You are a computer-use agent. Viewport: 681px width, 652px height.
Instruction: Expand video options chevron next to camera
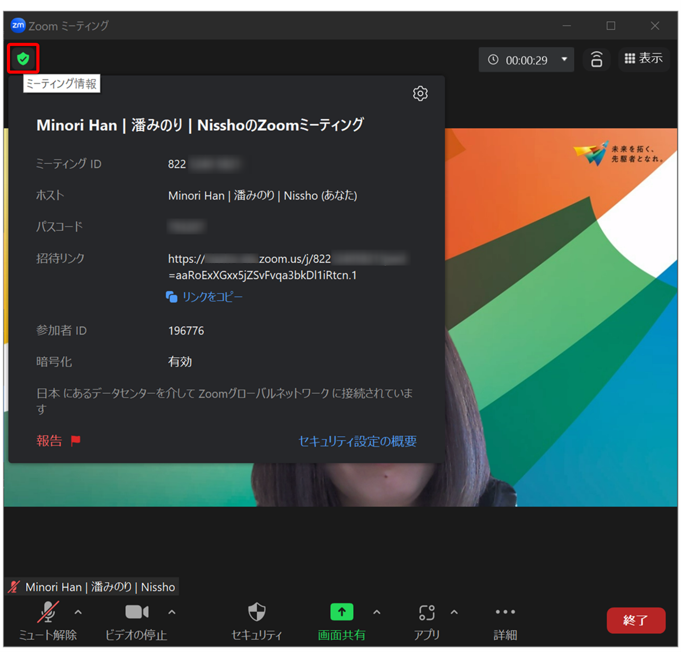(172, 612)
